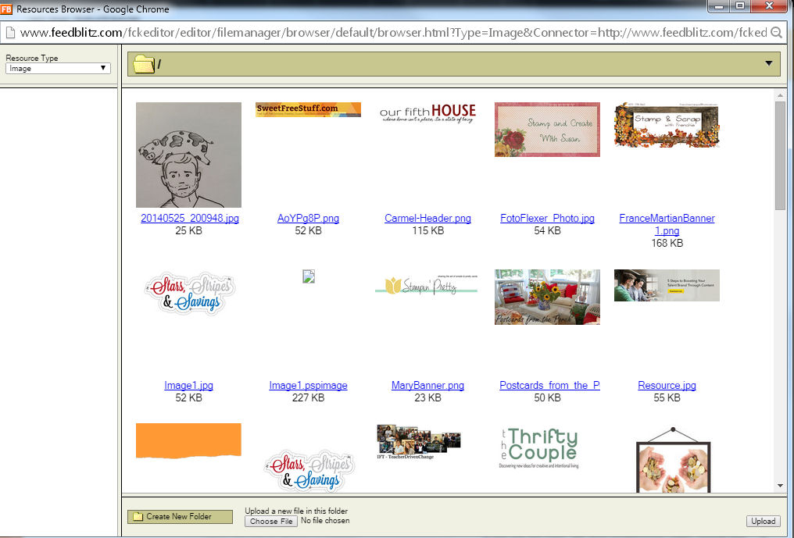
Task: Click the "Upload a new file in this folder" text
Action: pos(296,511)
